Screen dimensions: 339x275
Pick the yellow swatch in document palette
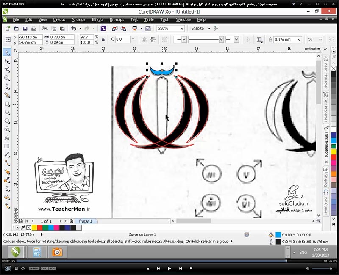(x=34, y=228)
